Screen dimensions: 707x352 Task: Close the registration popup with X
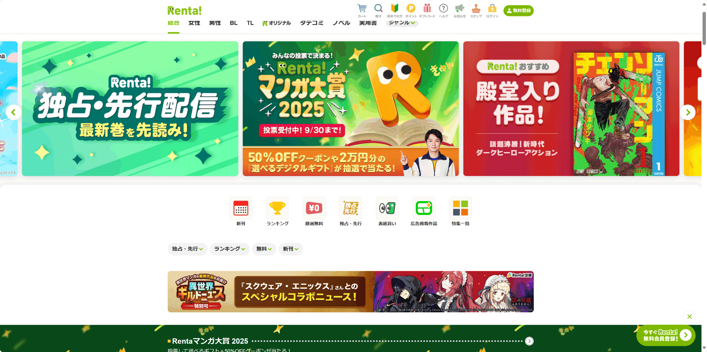click(689, 316)
